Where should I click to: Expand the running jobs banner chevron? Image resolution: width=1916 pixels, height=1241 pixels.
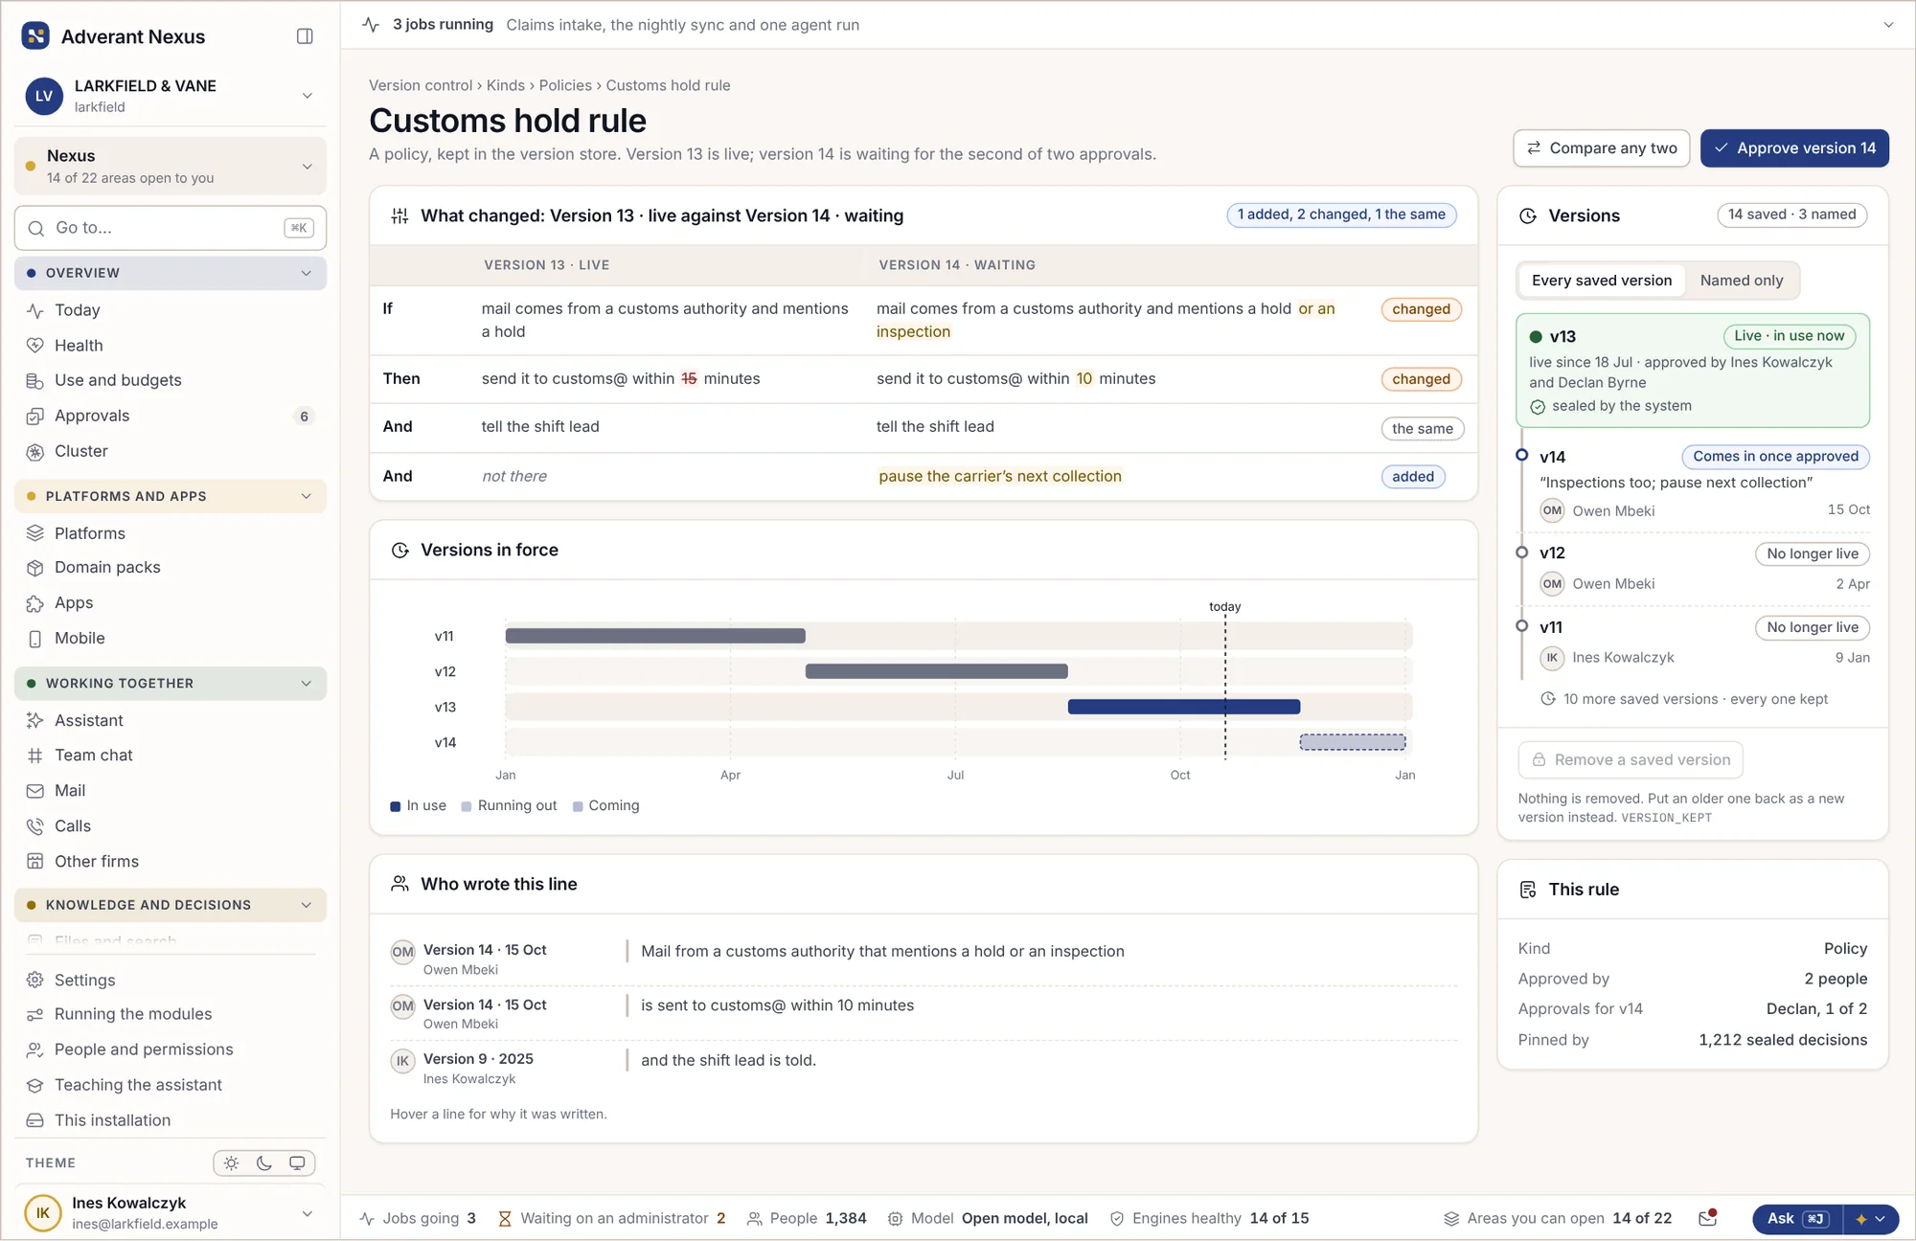[x=1888, y=25]
